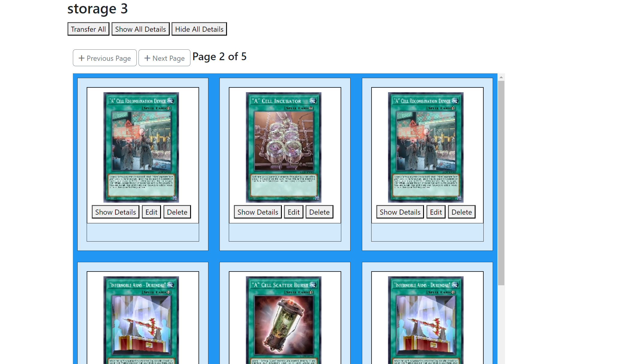The image size is (627, 364).
Task: Open third-column A Cell Recombination Device image
Action: pos(426,147)
